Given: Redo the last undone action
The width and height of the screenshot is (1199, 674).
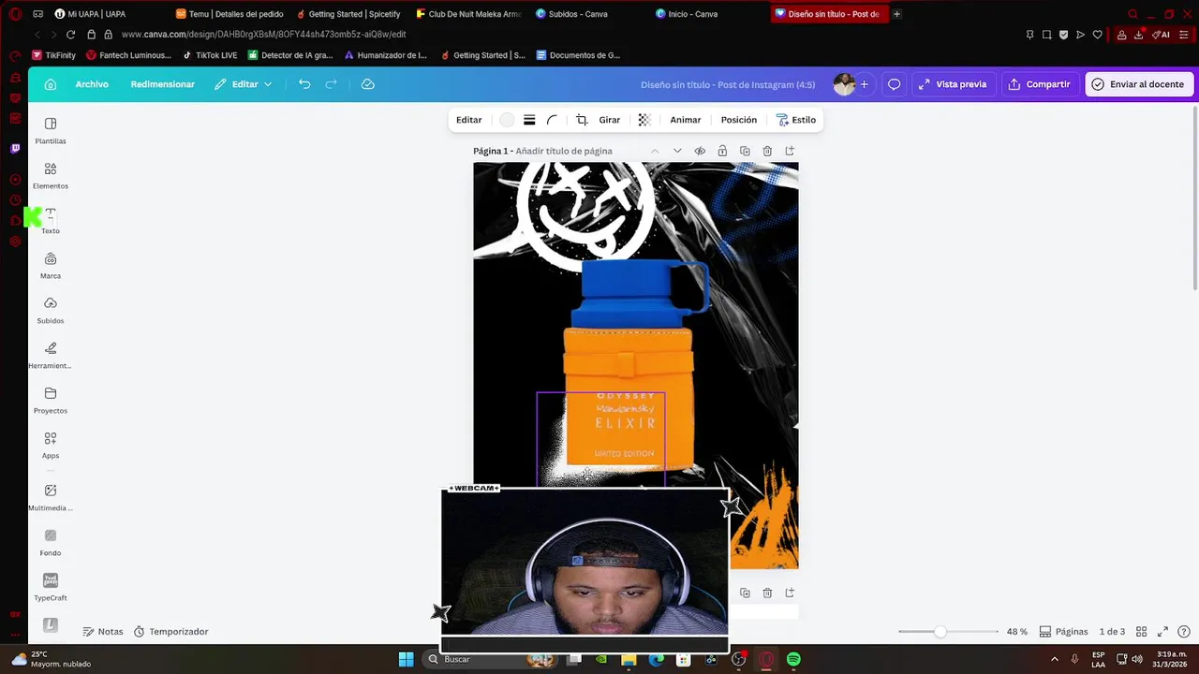Looking at the screenshot, I should (331, 84).
